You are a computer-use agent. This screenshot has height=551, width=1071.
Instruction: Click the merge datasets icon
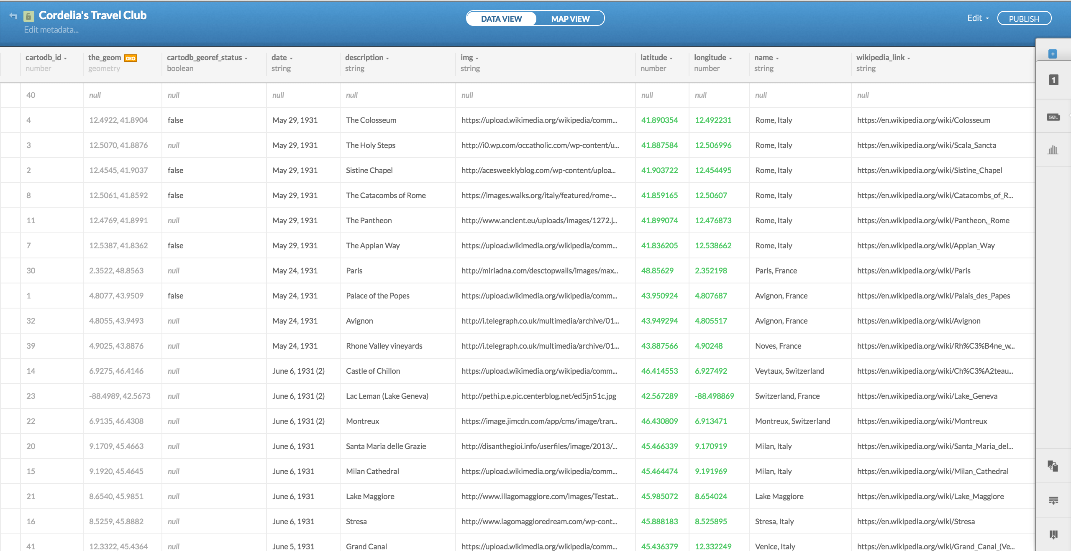click(x=1053, y=466)
